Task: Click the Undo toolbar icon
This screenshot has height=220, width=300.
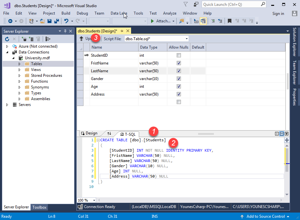Action: point(66,21)
